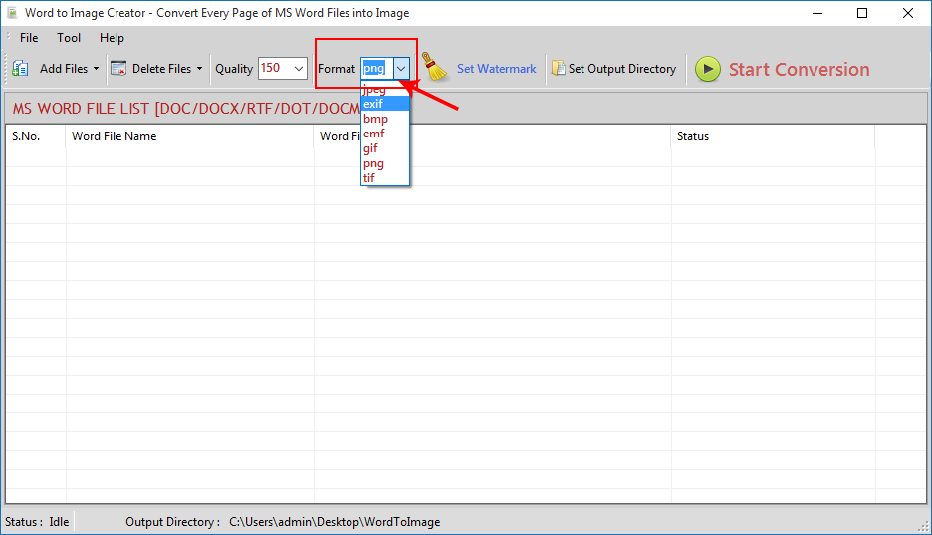Viewport: 932px width, 535px height.
Task: Choose tif from the format list
Action: (x=385, y=177)
